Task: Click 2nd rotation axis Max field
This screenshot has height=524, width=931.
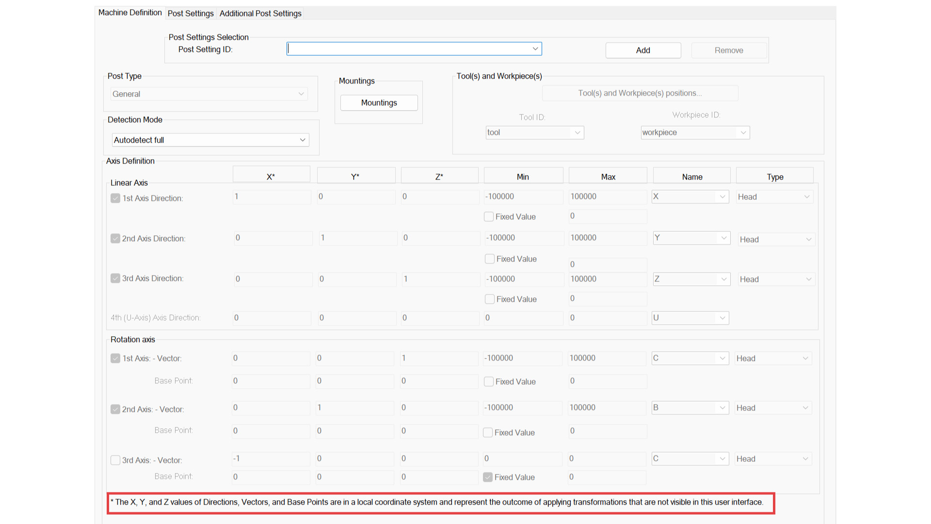Action: (607, 408)
